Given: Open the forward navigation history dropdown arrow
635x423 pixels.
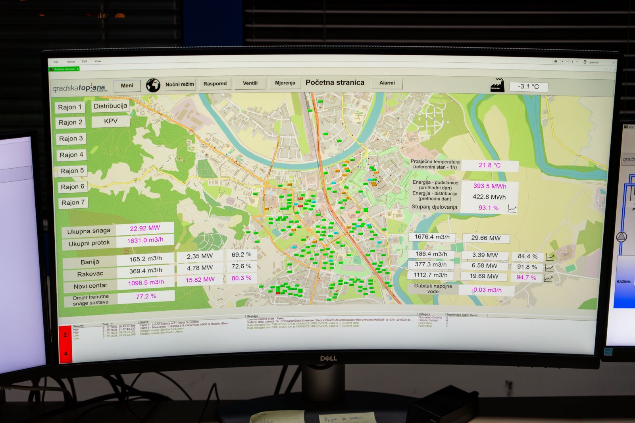Looking at the screenshot, I should pyautogui.click(x=576, y=62).
